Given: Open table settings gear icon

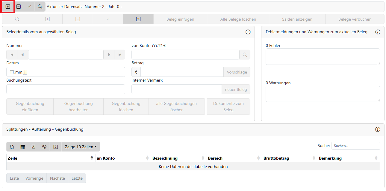Looking at the screenshot, I should click(x=44, y=147).
